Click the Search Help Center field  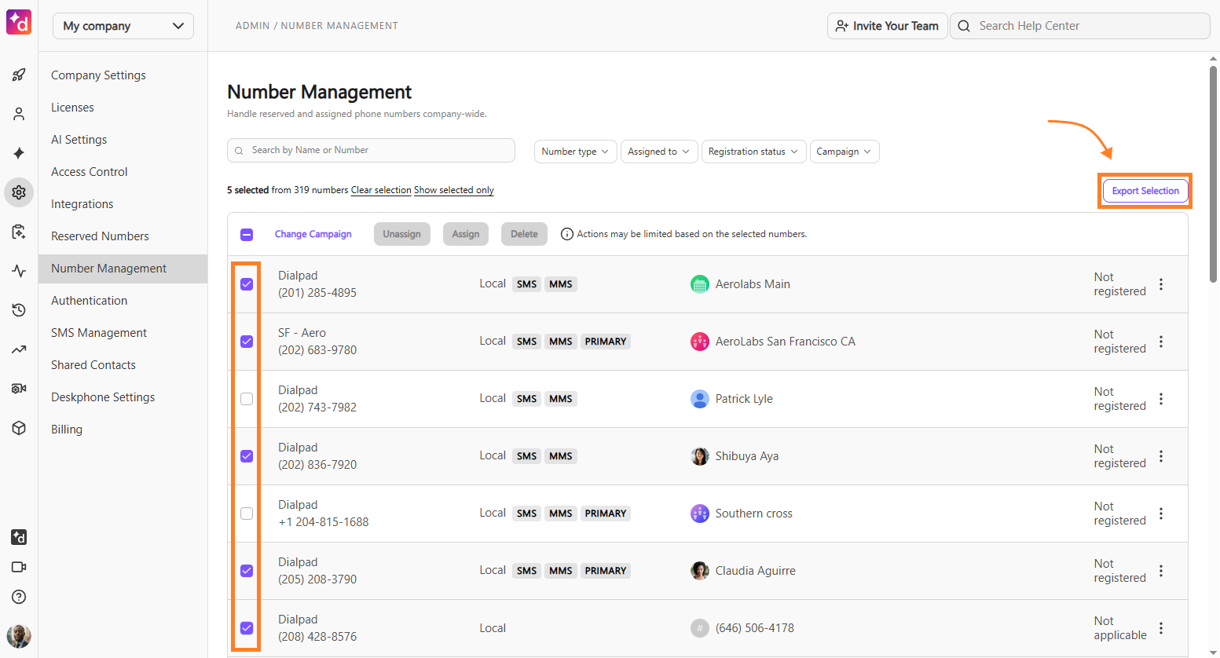(1079, 26)
